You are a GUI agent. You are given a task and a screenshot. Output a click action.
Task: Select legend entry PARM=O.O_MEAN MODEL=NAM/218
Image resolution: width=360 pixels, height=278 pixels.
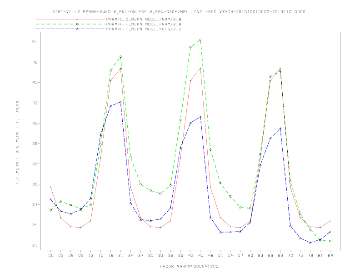click(x=144, y=19)
